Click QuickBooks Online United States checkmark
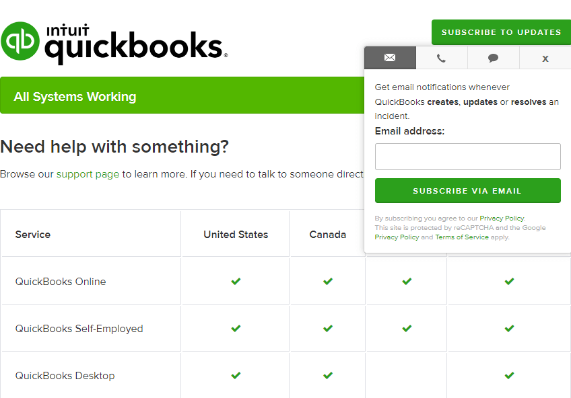Viewport: 571px width, 398px height. click(x=236, y=282)
